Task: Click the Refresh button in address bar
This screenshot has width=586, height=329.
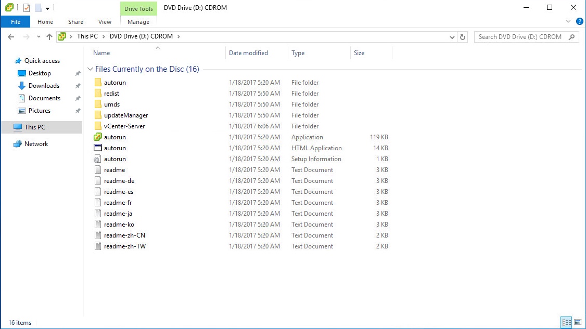Action: [463, 37]
